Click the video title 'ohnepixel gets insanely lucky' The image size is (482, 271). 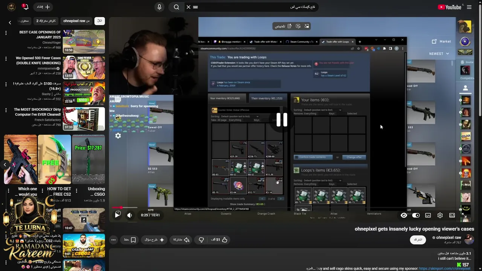click(x=414, y=229)
